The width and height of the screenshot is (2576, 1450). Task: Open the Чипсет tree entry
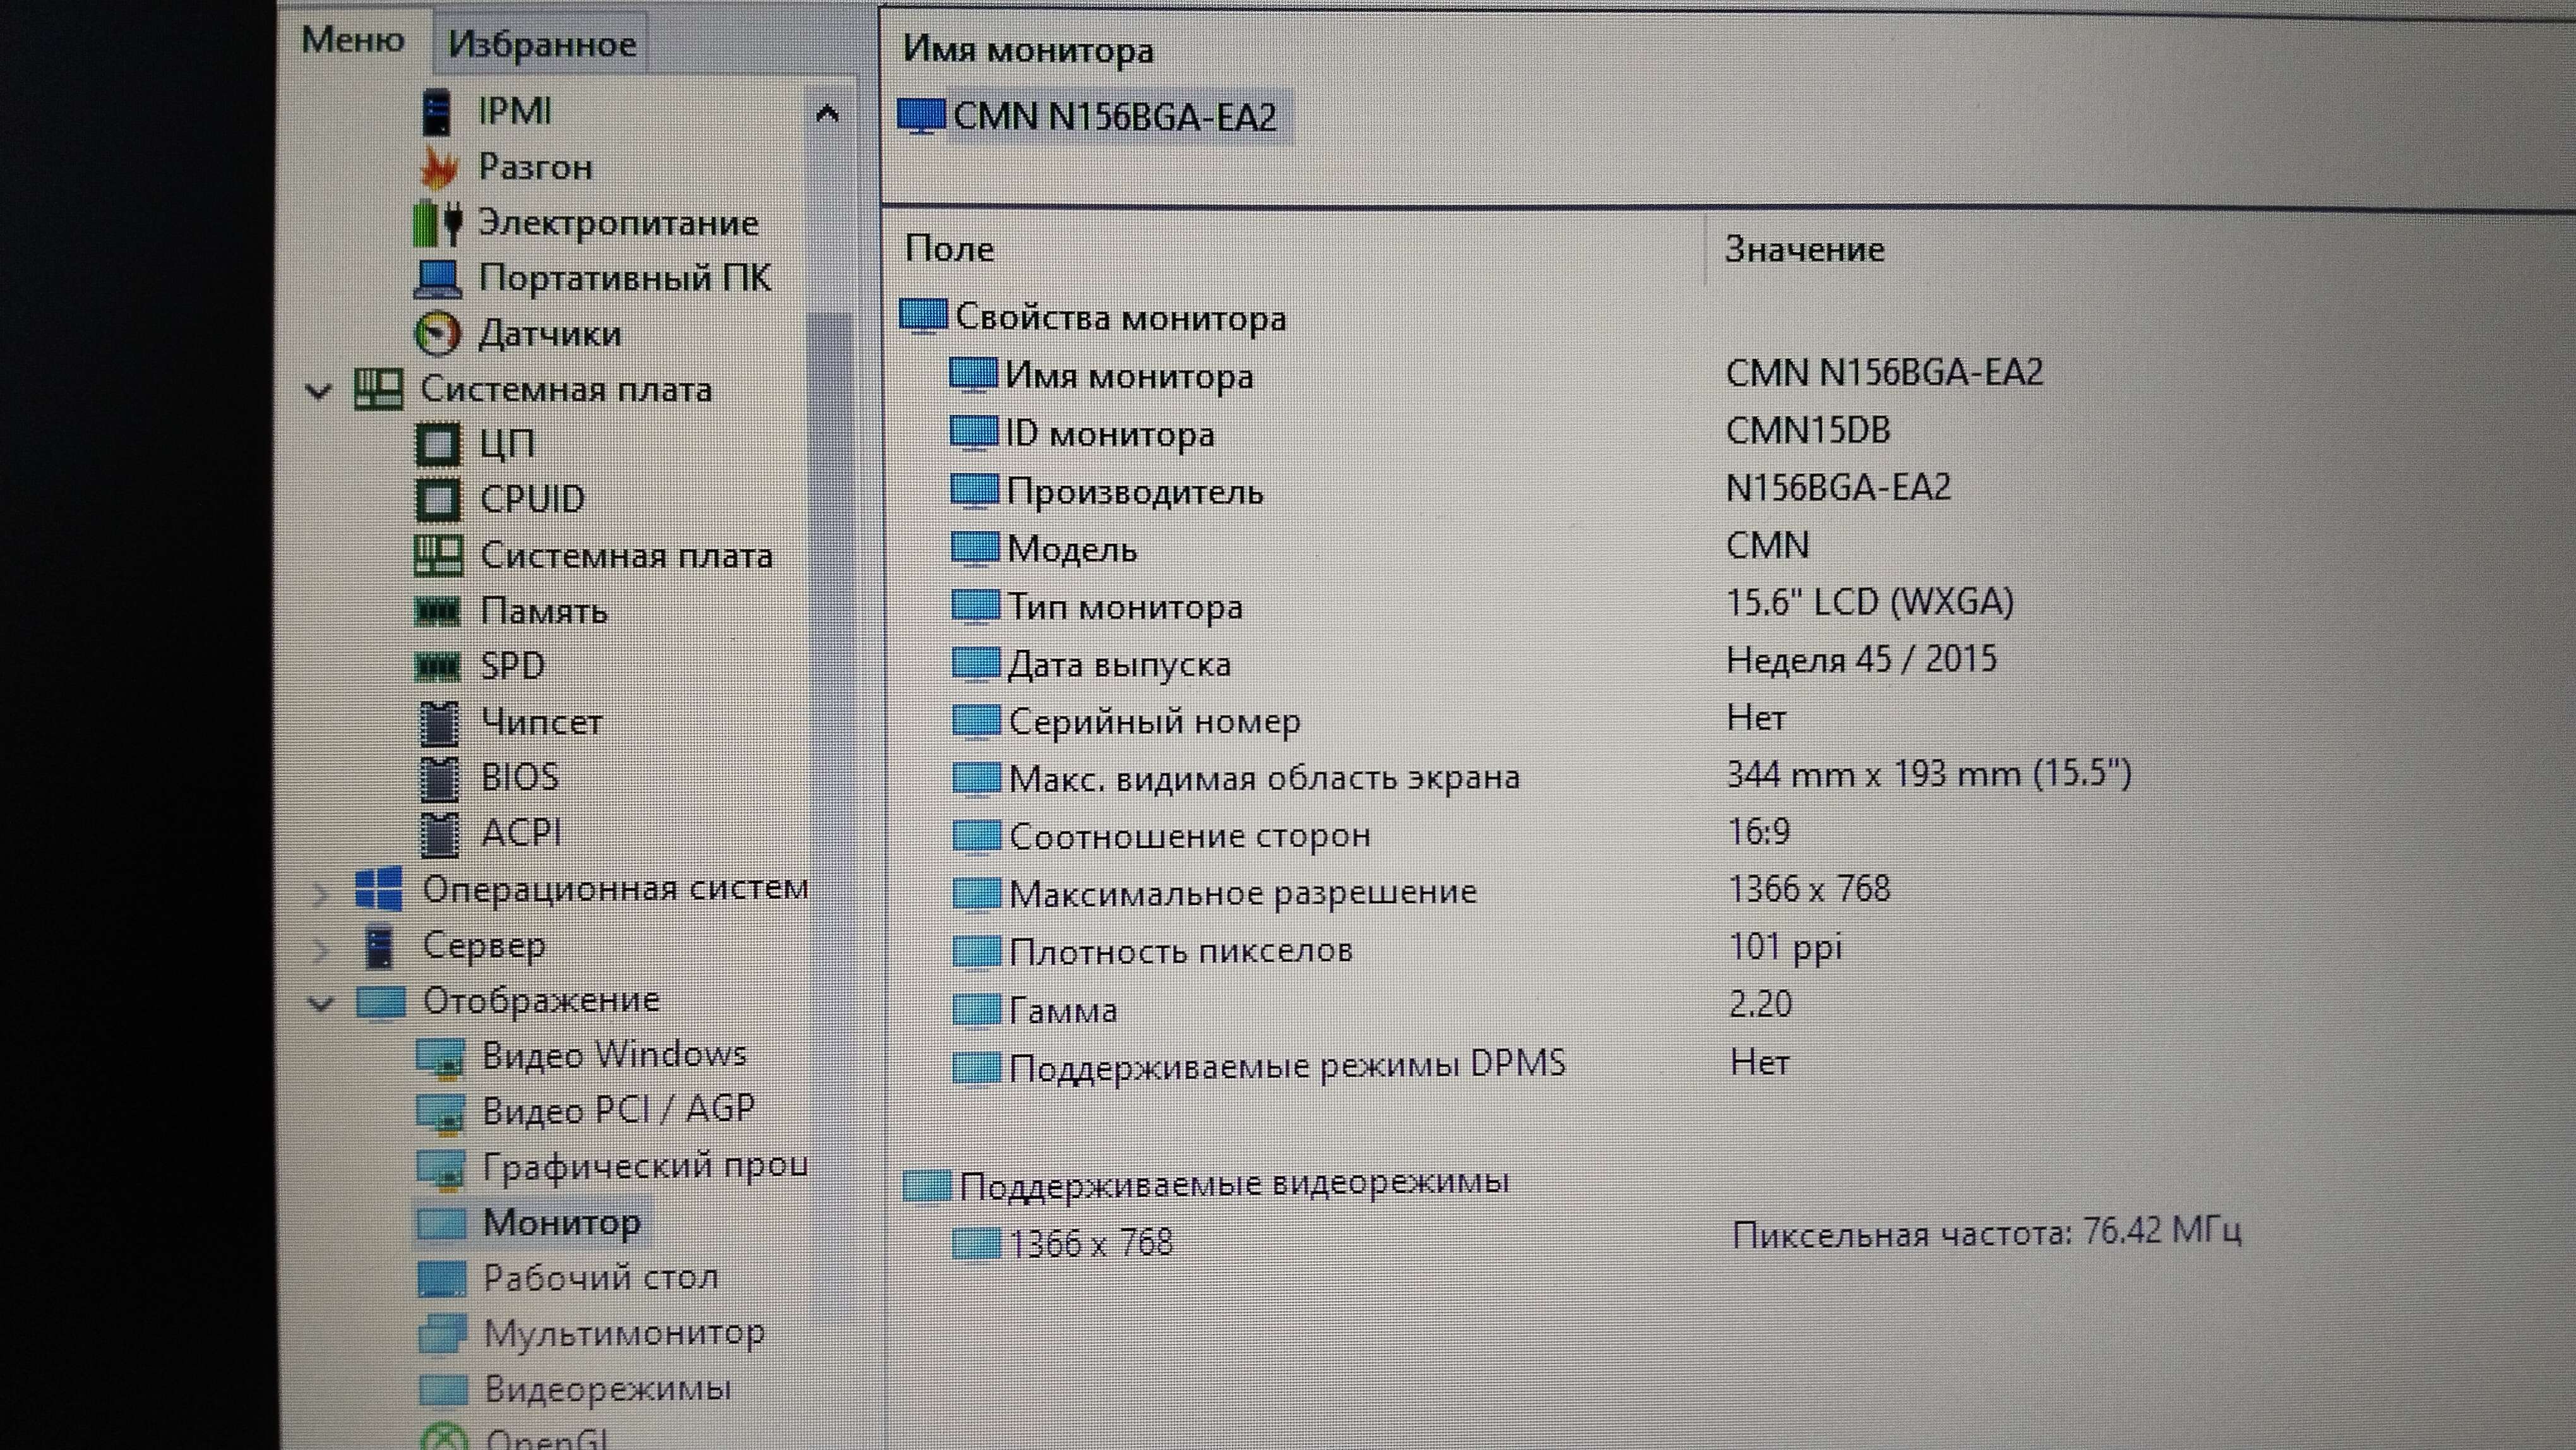pyautogui.click(x=541, y=722)
